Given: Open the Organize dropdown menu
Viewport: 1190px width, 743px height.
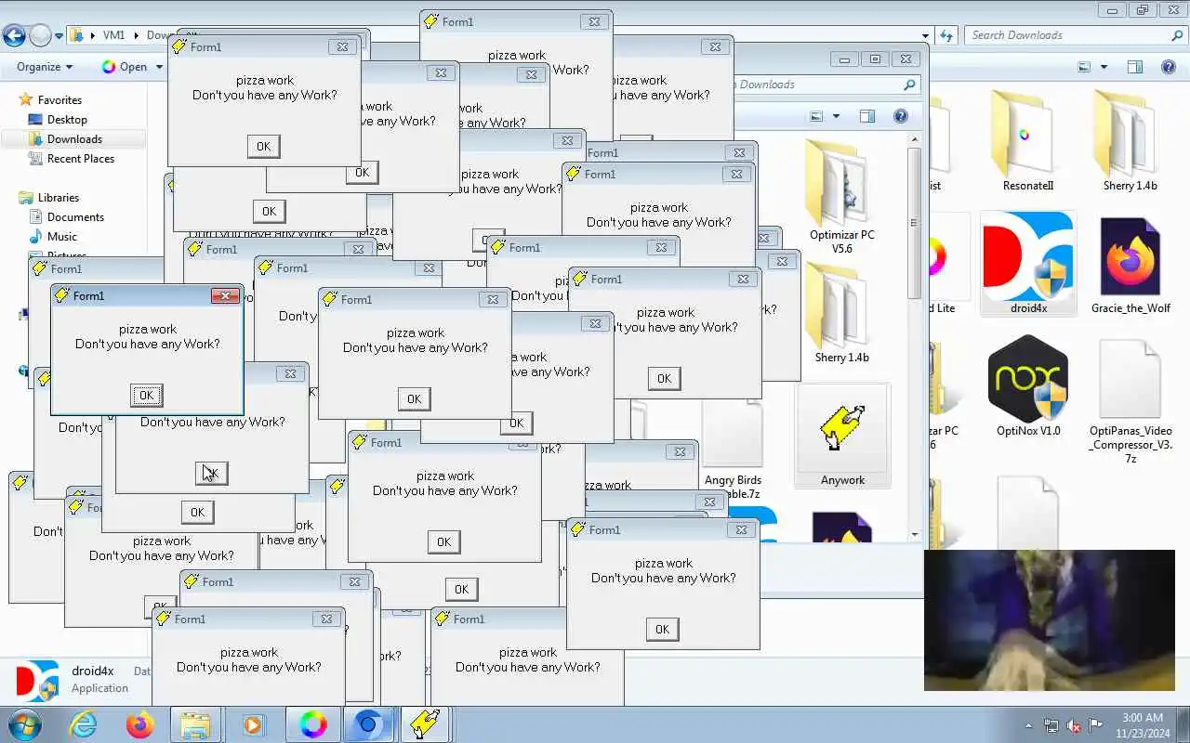Looking at the screenshot, I should [45, 67].
